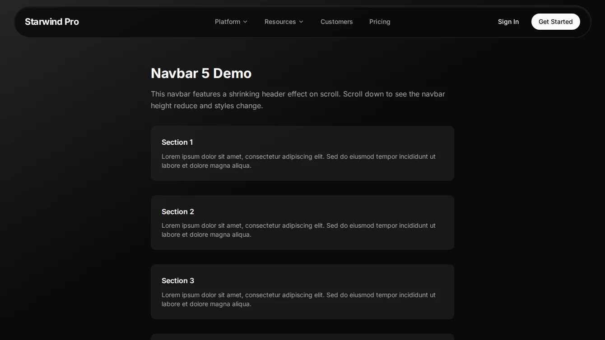Click the chevron next to Platform

coord(245,22)
